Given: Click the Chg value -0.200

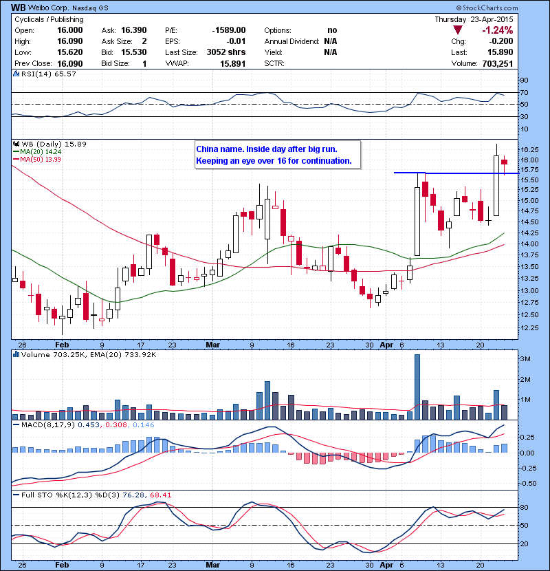Looking at the screenshot, I should pos(501,41).
